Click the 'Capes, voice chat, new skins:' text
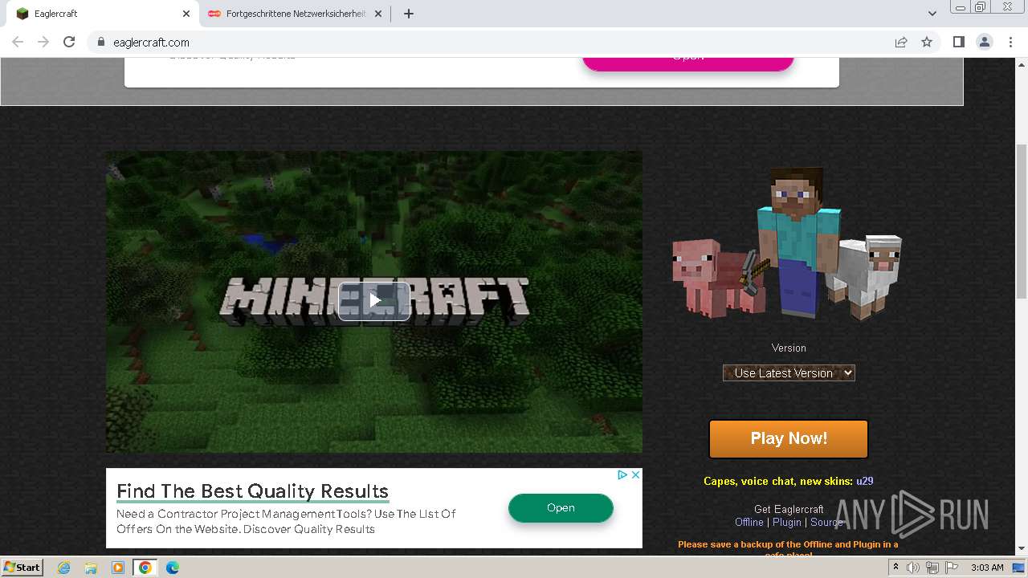 (777, 481)
